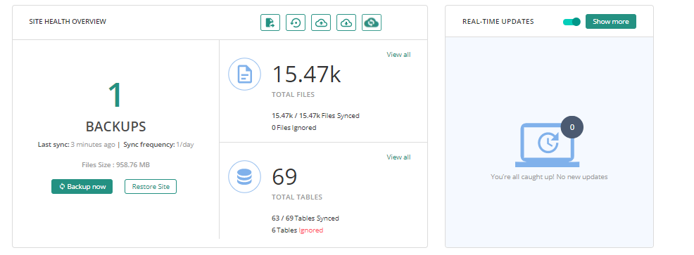Image resolution: width=694 pixels, height=255 pixels.
Task: Click 'Last sync: 3 minutes ago' text
Action: click(x=77, y=145)
